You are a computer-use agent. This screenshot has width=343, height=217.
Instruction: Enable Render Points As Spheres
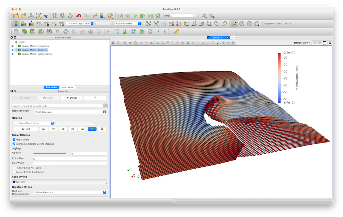(x=14, y=172)
